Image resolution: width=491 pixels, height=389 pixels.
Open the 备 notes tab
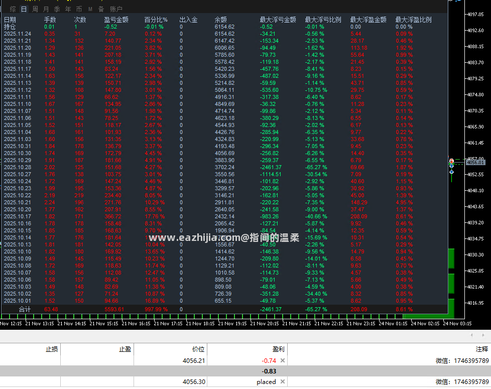click(101, 9)
